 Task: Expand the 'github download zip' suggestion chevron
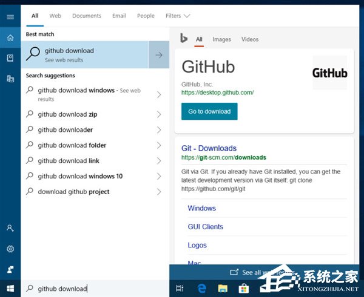pos(159,114)
